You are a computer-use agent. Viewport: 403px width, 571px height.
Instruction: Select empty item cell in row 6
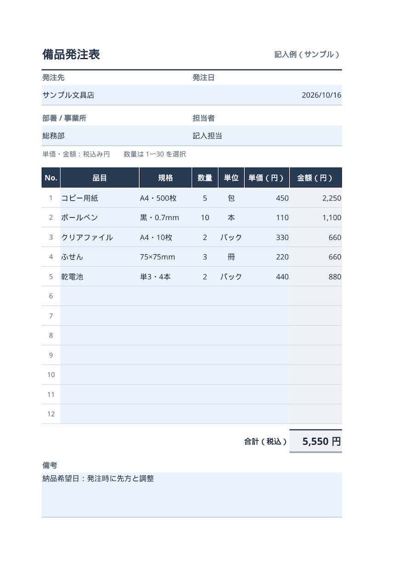[x=100, y=296]
